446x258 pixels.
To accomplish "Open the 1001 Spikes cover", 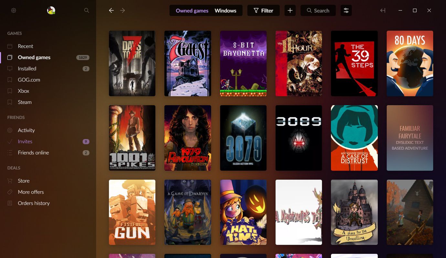I will coord(132,138).
